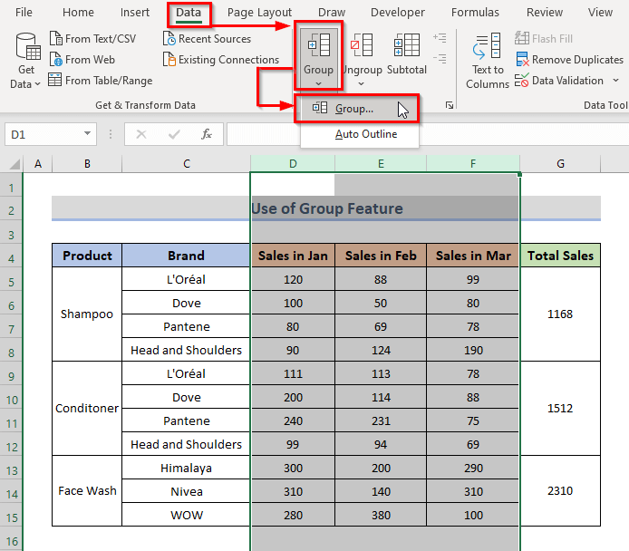
Task: Click the Hide Detail outline icon
Action: coord(440,59)
